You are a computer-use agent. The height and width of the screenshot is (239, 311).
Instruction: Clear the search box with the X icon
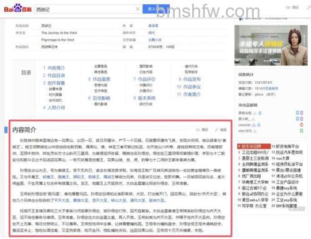click(137, 9)
